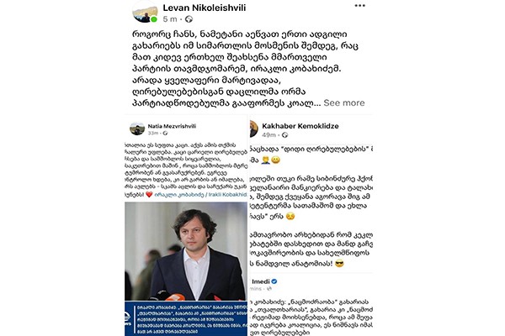Open Kakhaber Kemoklidze's avatar
This screenshot has width=505, height=336.
click(x=254, y=129)
